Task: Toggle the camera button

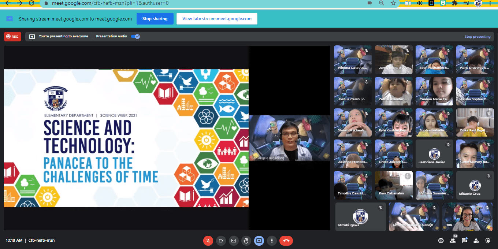Action: pyautogui.click(x=221, y=241)
